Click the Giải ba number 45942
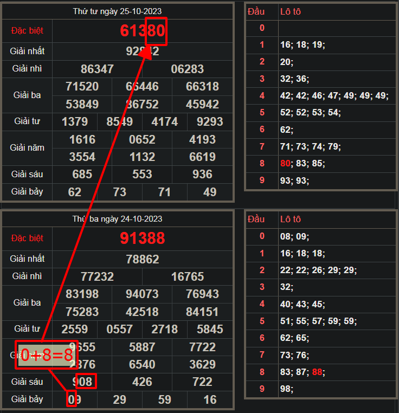 tap(202, 104)
